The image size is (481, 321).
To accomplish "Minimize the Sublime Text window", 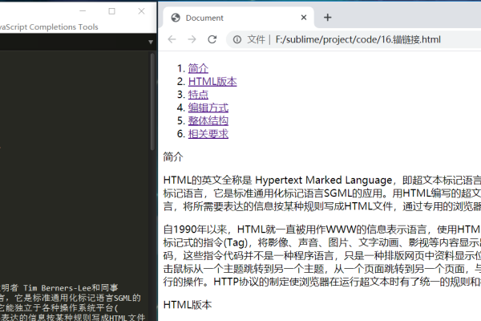I will [75, 11].
